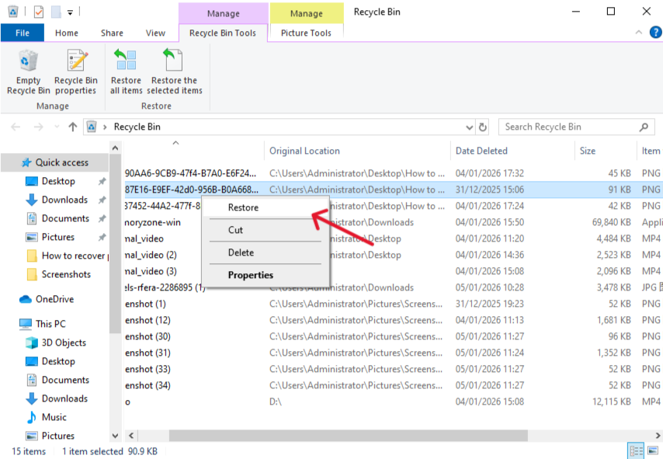Open the Help question mark icon
663x459 pixels.
tap(656, 33)
